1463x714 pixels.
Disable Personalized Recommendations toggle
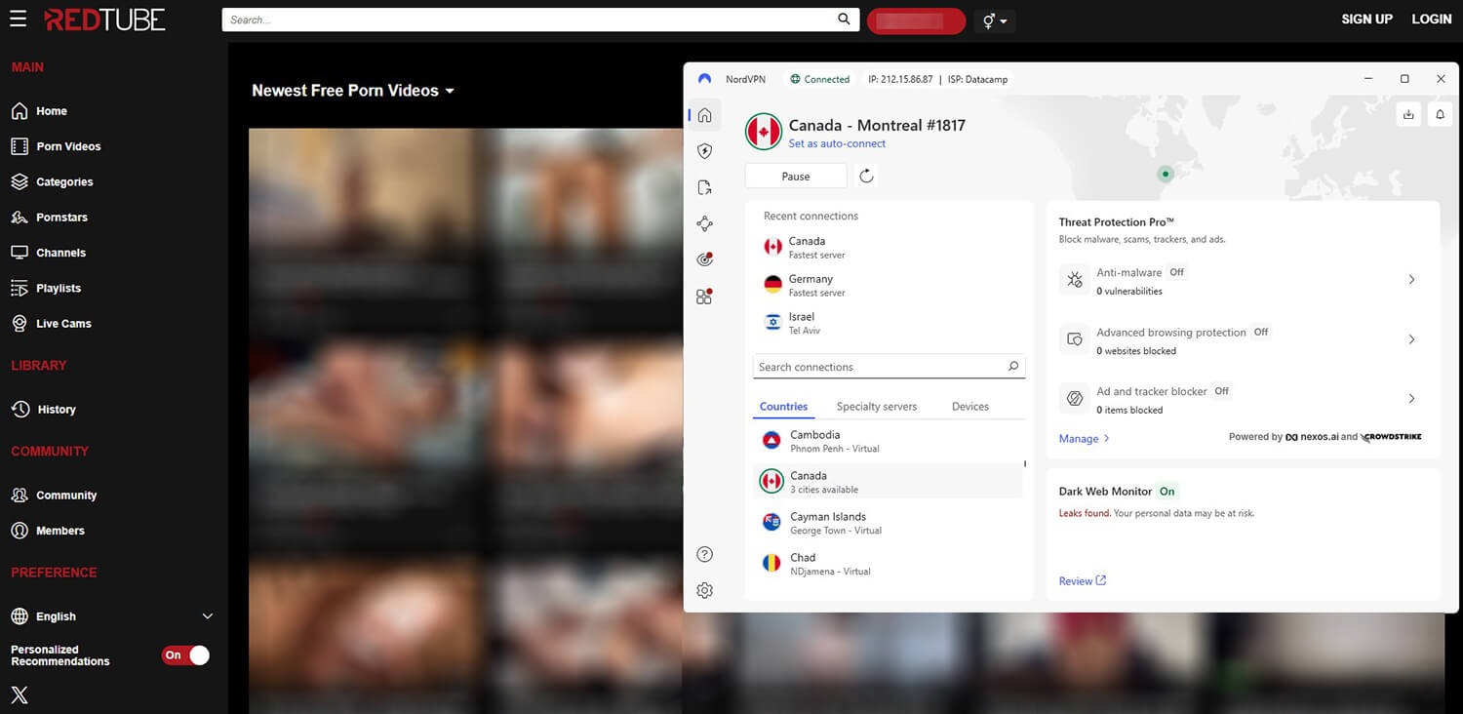point(185,655)
